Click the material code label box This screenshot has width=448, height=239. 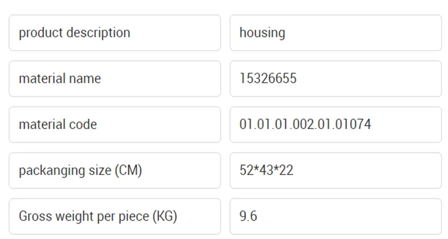[x=114, y=125]
